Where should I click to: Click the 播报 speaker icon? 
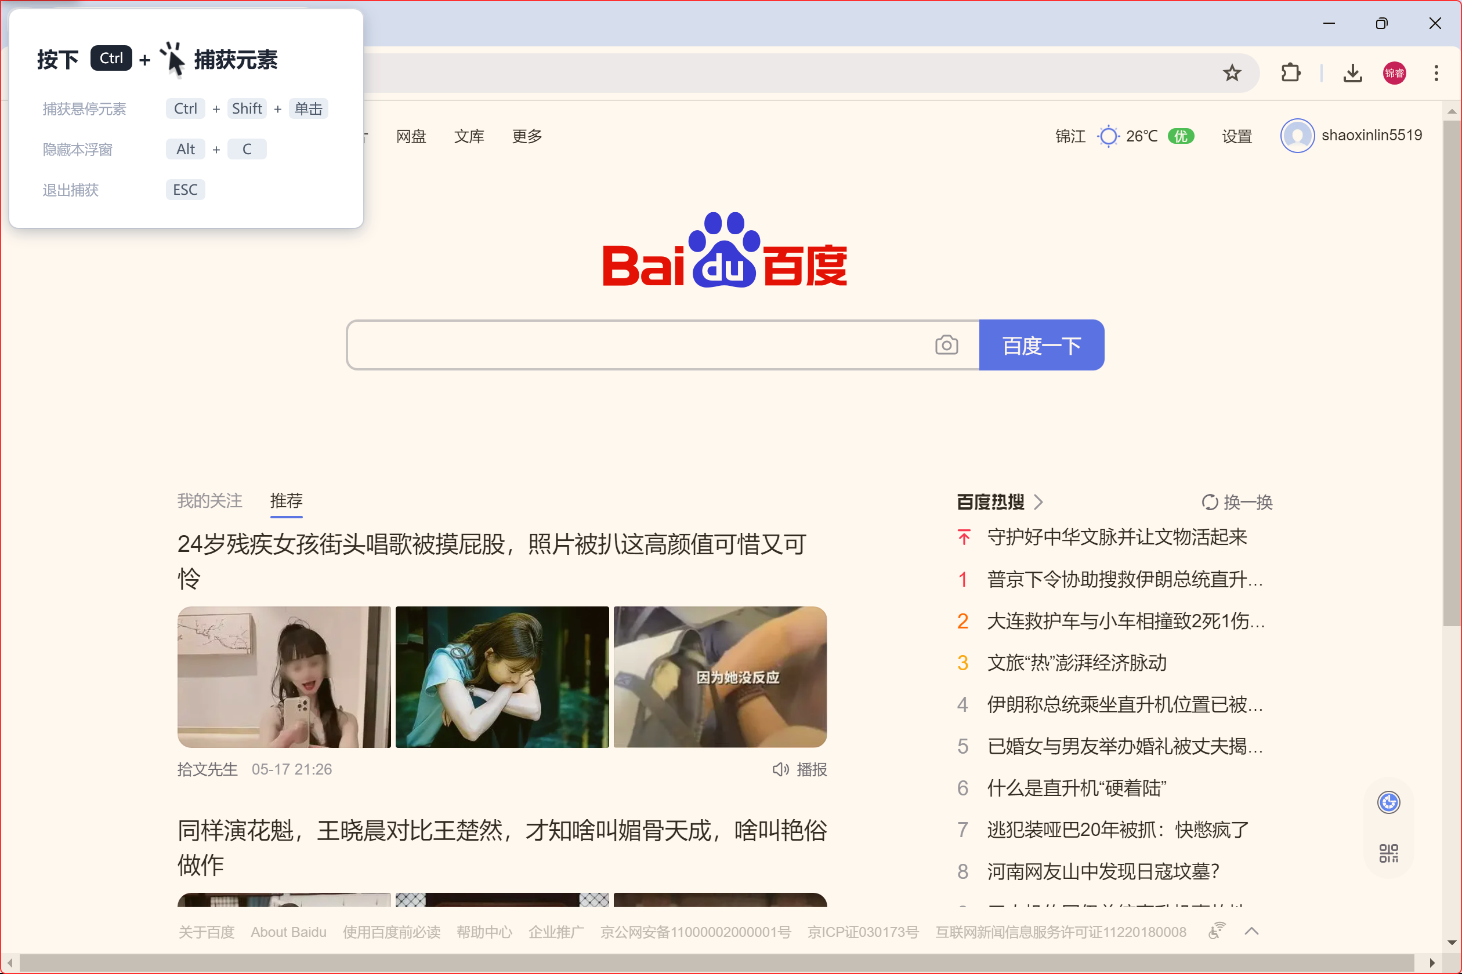pos(780,770)
